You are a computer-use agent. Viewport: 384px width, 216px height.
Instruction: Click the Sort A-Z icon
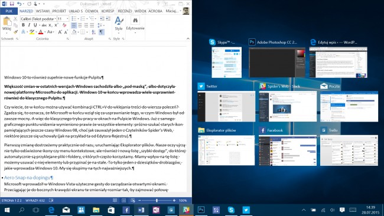pyautogui.click(x=93, y=32)
